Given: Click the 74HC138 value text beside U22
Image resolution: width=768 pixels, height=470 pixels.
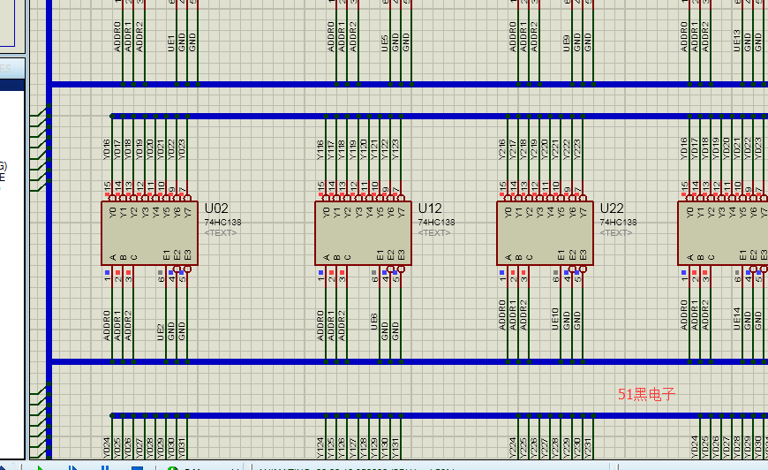Looking at the screenshot, I should [x=618, y=223].
